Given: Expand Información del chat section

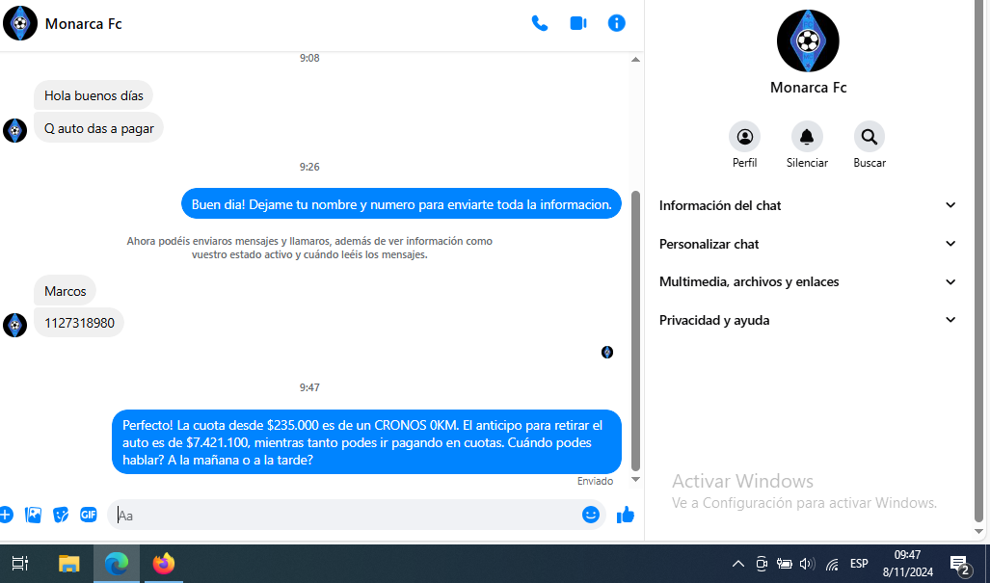Looking at the screenshot, I should [808, 205].
